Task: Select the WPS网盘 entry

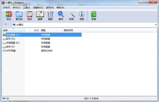Action: [x=11, y=50]
